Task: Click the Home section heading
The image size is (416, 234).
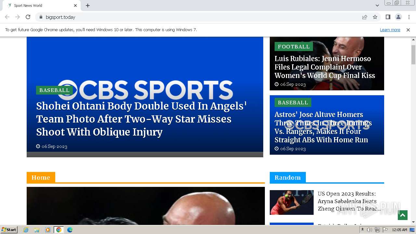Action: (41, 177)
